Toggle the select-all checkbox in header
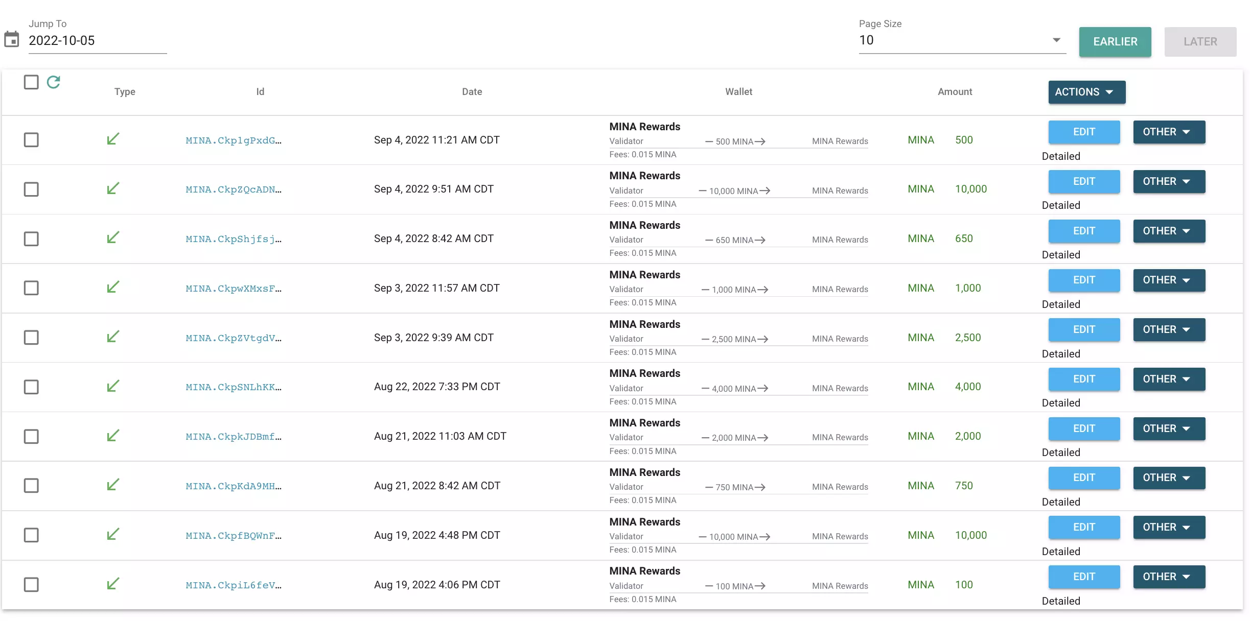Screen dimensions: 1250x621 (31, 82)
